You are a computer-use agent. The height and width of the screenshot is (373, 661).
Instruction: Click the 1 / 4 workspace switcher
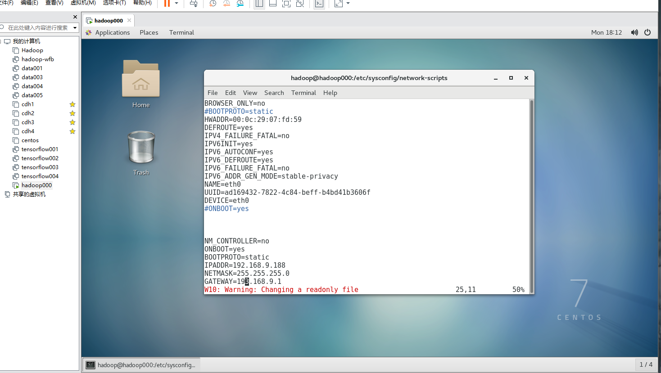pos(646,364)
